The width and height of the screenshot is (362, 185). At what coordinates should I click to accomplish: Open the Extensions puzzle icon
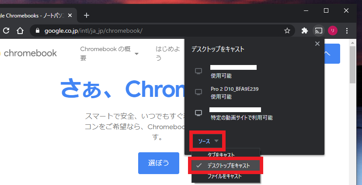pos(305,31)
